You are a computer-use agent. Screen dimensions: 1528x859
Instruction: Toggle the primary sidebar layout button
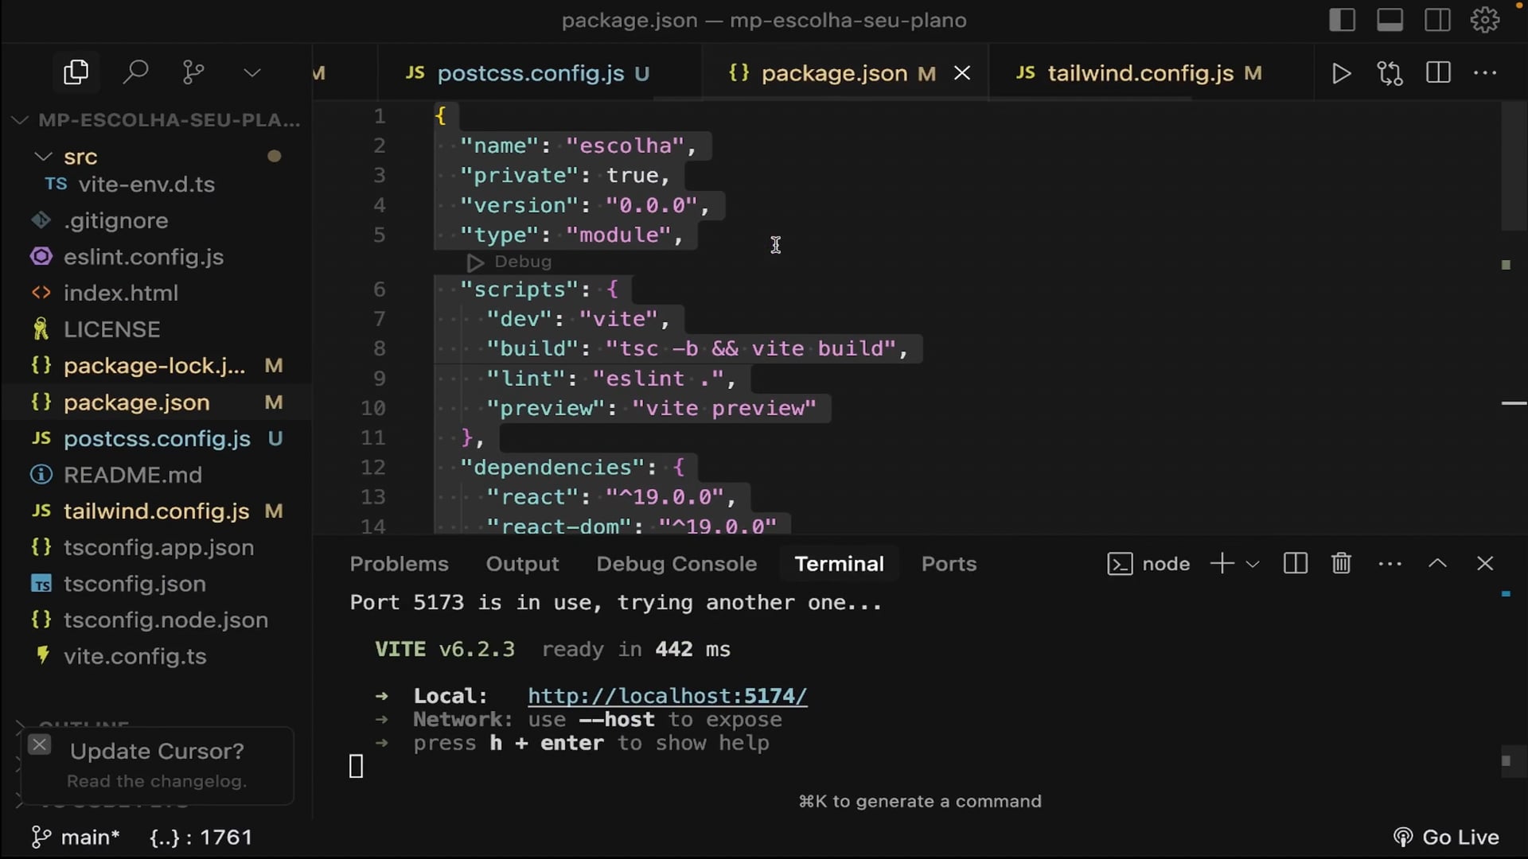pos(1342,20)
